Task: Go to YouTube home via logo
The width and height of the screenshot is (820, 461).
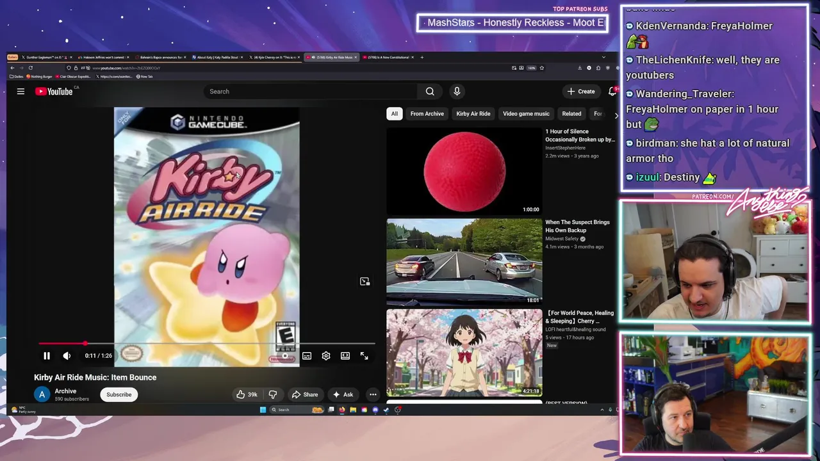Action: 54,92
